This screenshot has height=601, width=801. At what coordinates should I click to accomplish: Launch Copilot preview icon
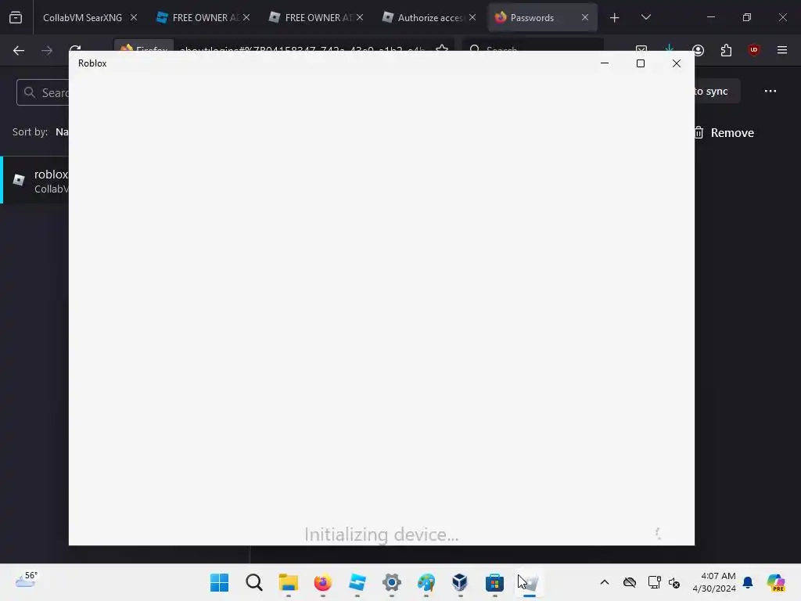pyautogui.click(x=775, y=582)
